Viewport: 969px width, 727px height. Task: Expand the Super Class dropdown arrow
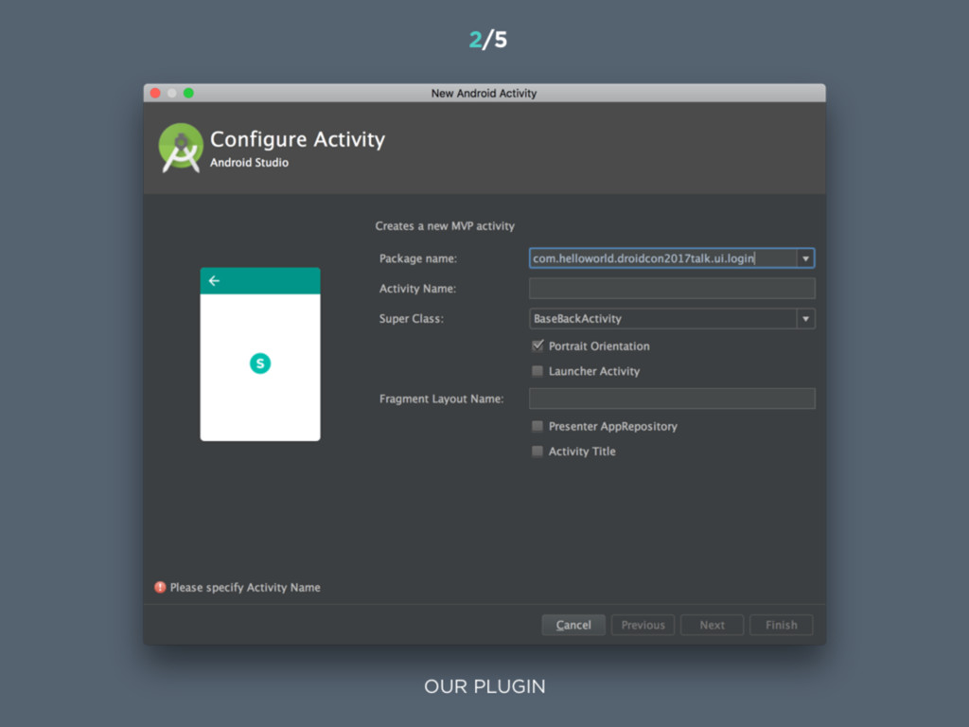[805, 319]
